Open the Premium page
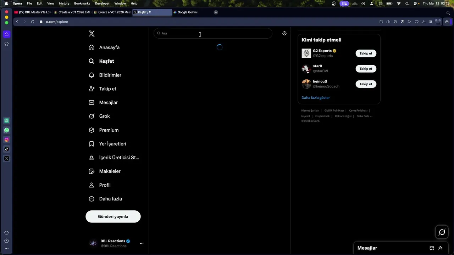The width and height of the screenshot is (454, 255). click(104, 130)
